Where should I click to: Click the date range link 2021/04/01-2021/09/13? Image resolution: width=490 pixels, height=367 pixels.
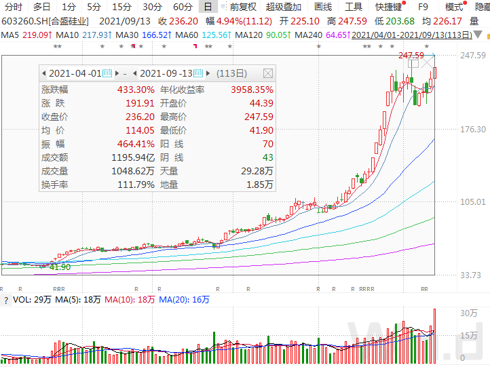pos(393,34)
